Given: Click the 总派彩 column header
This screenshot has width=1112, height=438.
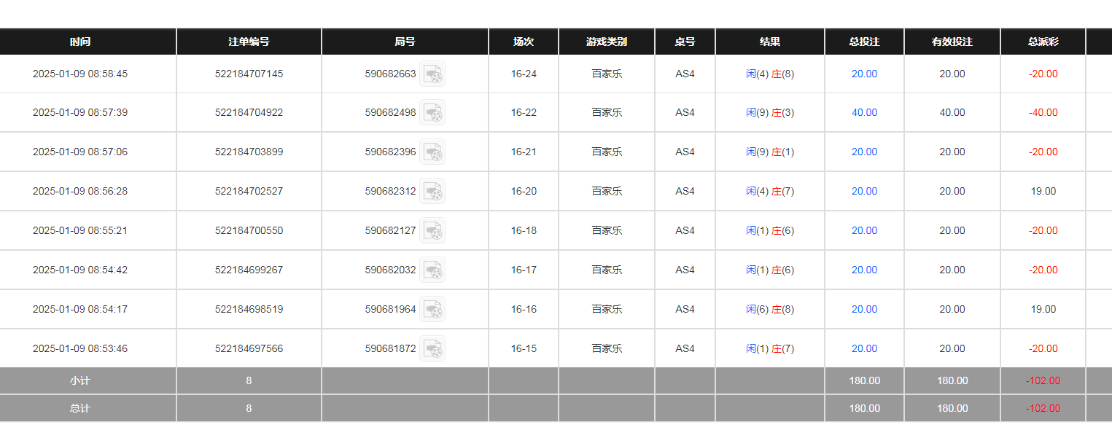Looking at the screenshot, I should pyautogui.click(x=1043, y=42).
